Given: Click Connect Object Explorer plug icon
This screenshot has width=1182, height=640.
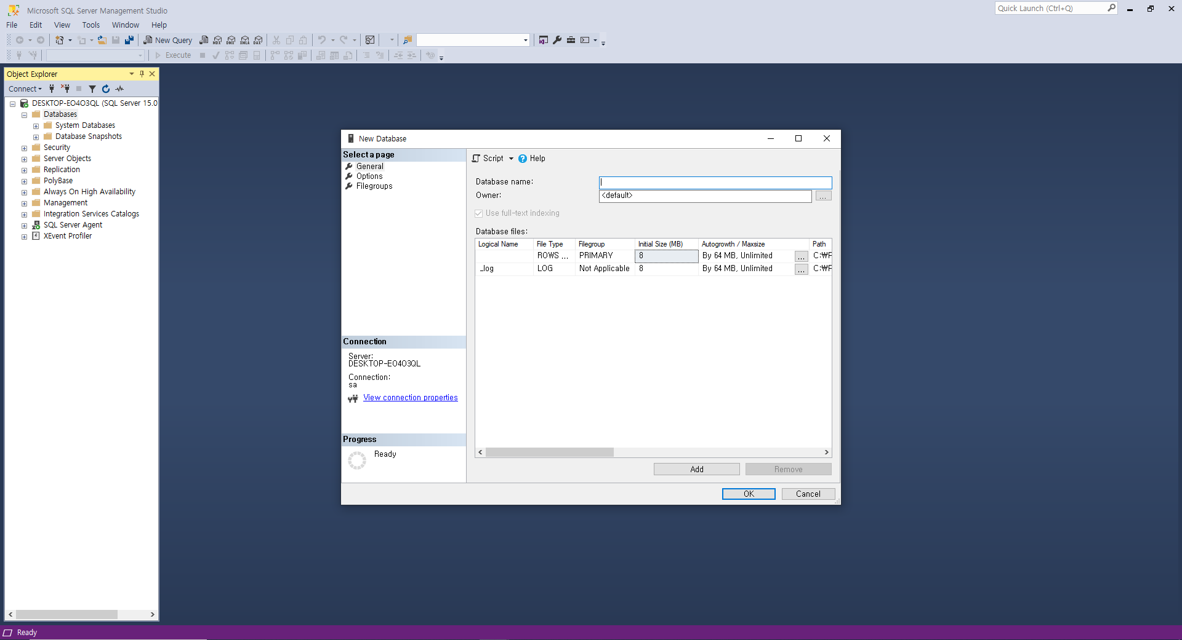Looking at the screenshot, I should point(52,89).
